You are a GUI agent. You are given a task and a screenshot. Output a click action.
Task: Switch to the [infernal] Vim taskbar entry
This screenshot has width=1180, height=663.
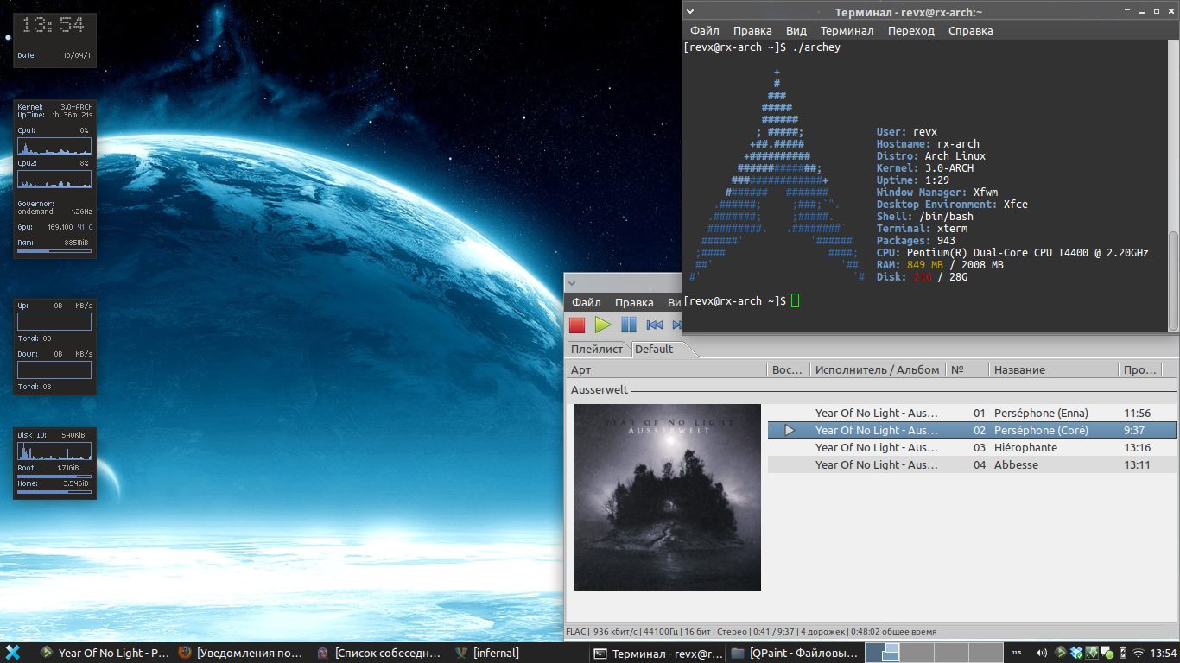click(518, 653)
